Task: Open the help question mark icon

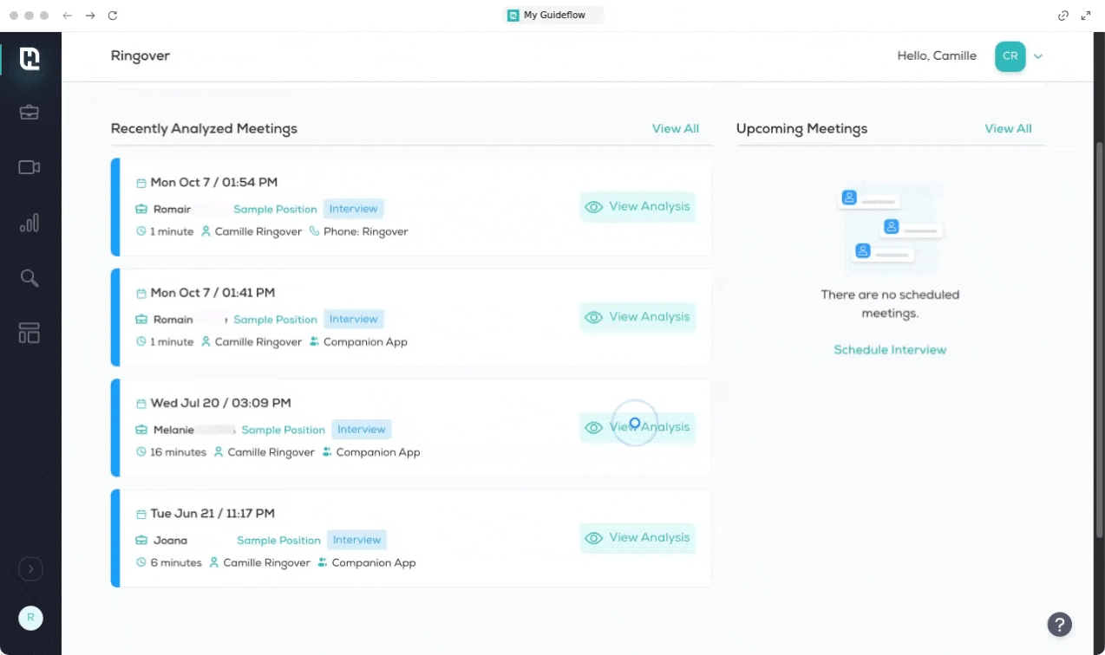Action: tap(1059, 624)
